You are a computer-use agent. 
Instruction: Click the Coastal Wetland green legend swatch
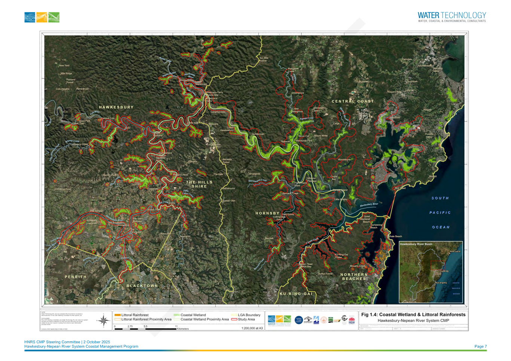tap(176, 315)
